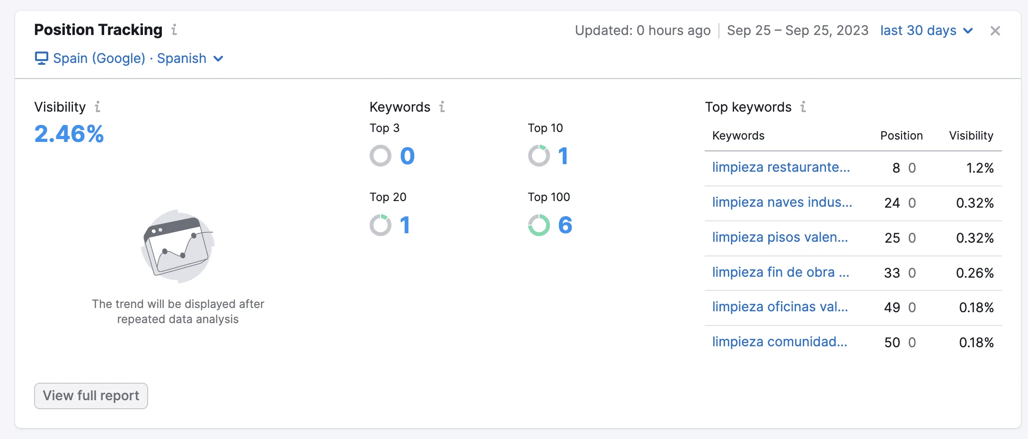This screenshot has height=439, width=1028.
Task: Open keyword link 'limpieza naves indus...'
Action: pyautogui.click(x=782, y=202)
